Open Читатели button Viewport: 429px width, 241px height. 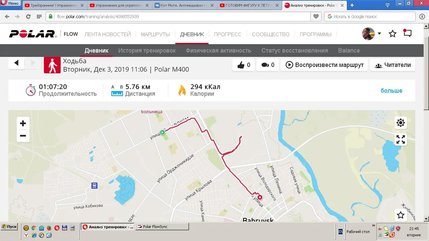[392, 65]
